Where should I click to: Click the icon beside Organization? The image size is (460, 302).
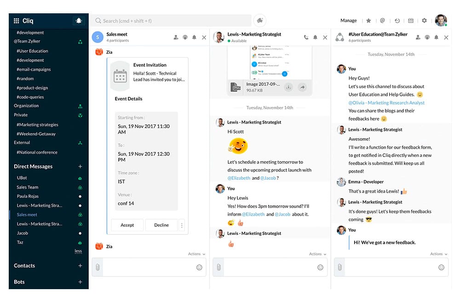click(80, 106)
